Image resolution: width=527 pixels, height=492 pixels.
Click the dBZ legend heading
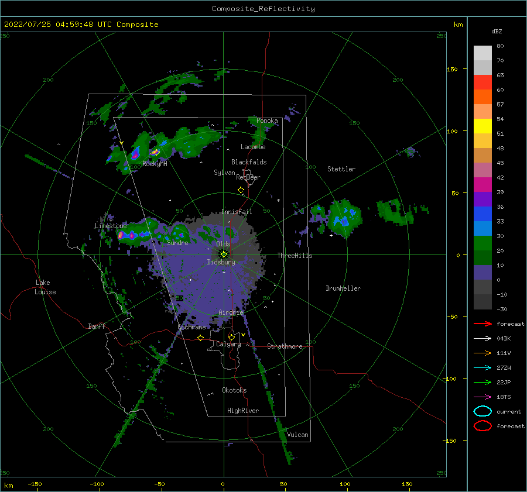pos(497,31)
